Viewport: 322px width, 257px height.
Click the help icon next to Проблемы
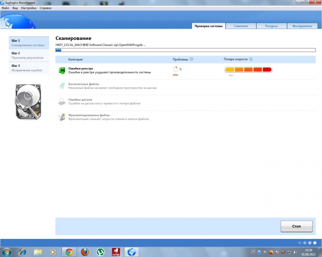pyautogui.click(x=191, y=60)
